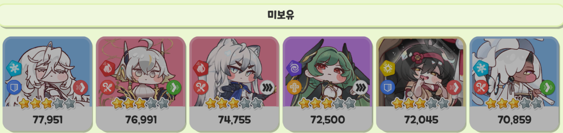Click the 72,045 power value label
Screen dimensions: 563x133
click(421, 120)
